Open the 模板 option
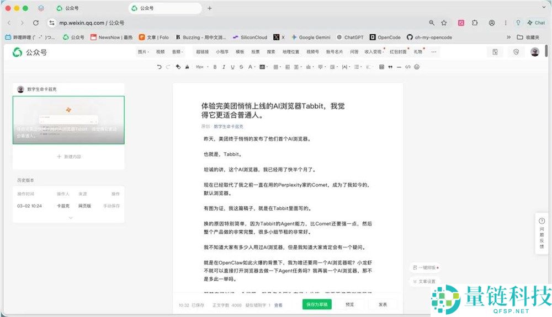The height and width of the screenshot is (317, 552). pyautogui.click(x=240, y=52)
